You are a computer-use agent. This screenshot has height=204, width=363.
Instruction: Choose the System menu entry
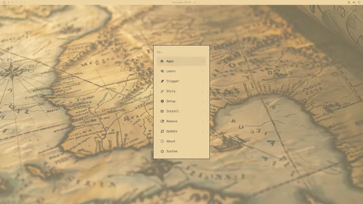coord(181,151)
